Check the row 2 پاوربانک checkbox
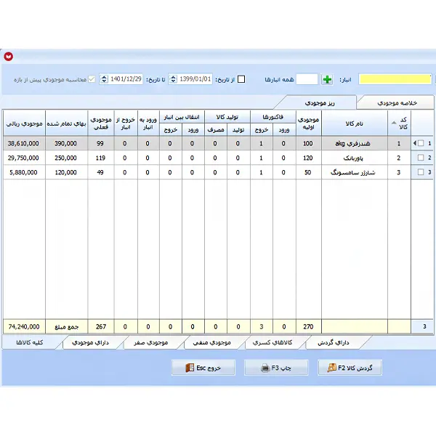The image size is (436, 436). click(x=421, y=158)
